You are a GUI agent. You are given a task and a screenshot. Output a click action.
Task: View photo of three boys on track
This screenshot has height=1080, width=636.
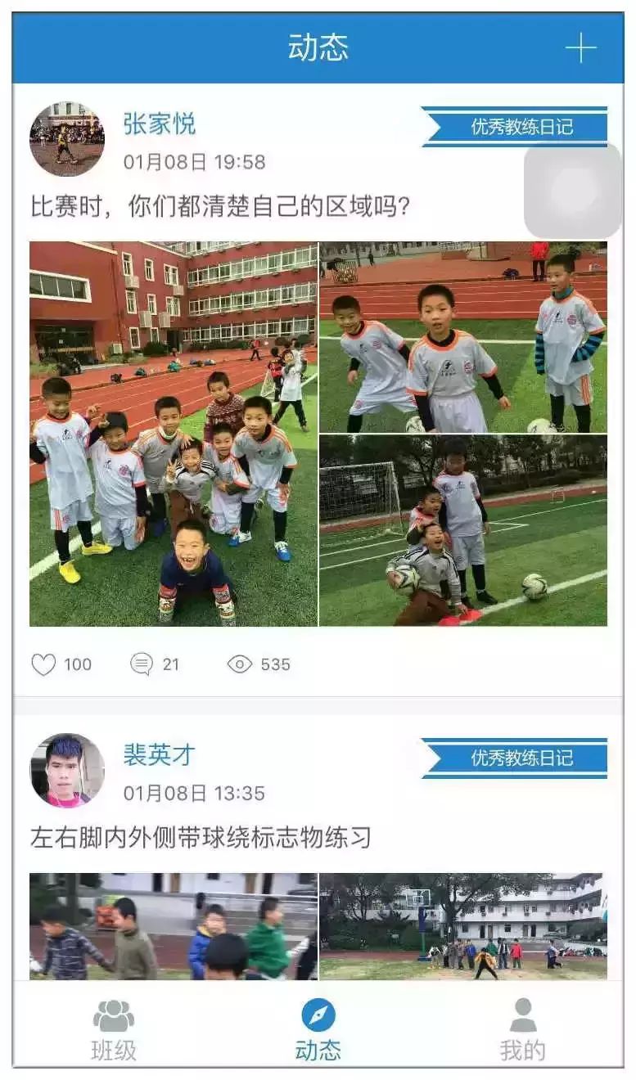(463, 337)
